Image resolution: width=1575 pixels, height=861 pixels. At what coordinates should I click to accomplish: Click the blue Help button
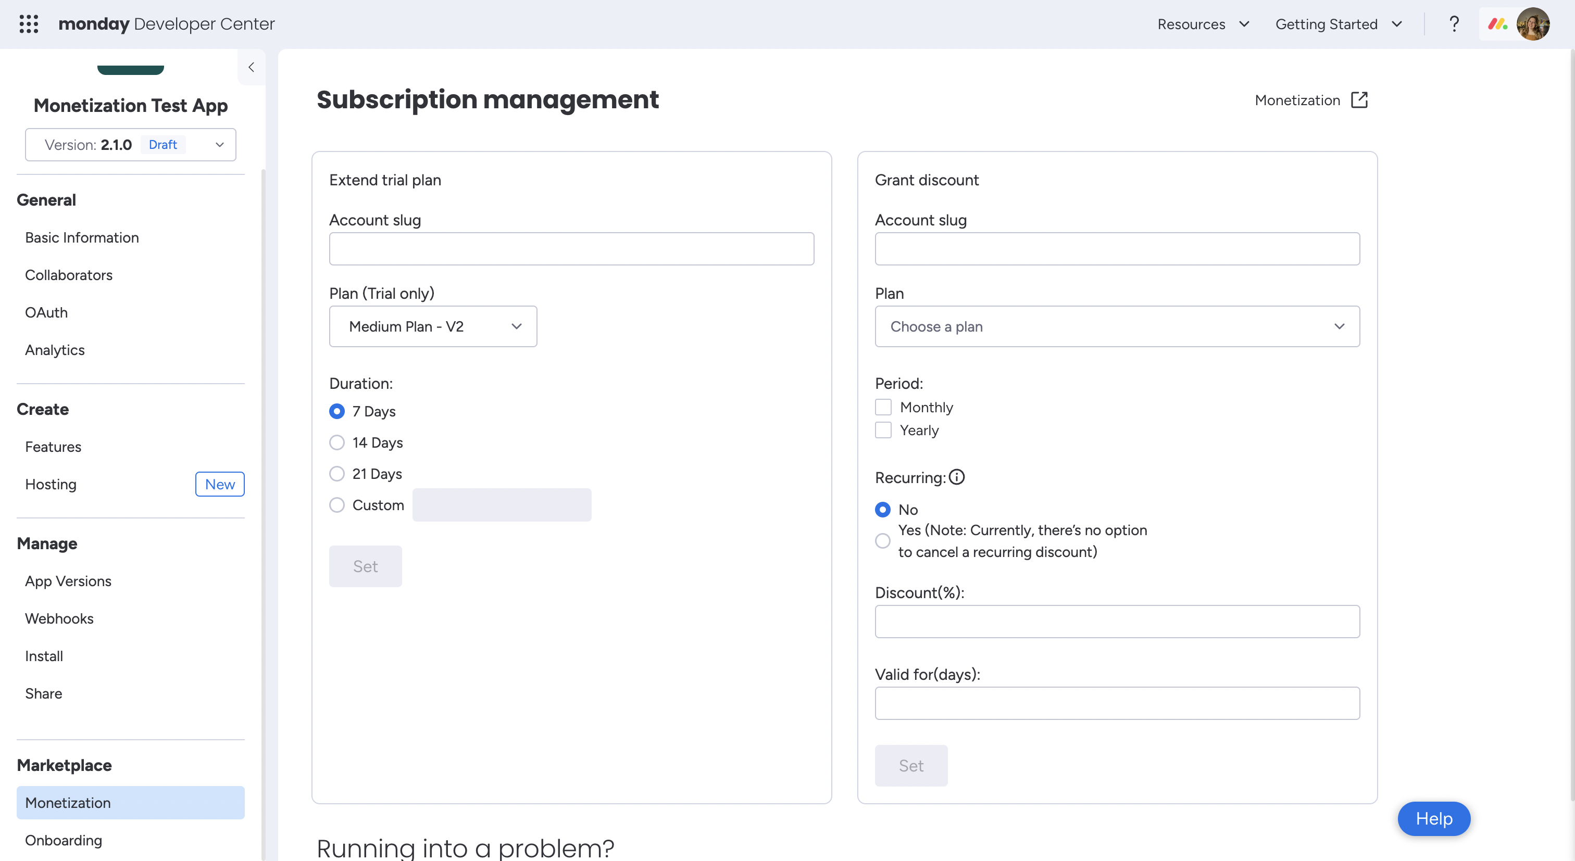tap(1433, 818)
